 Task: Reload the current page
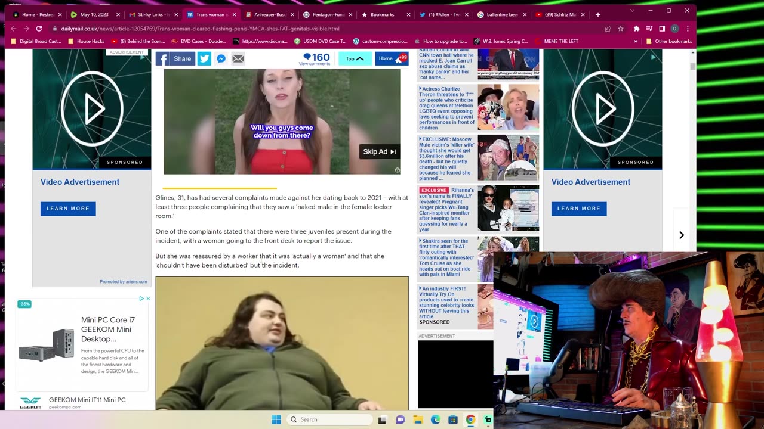pos(39,29)
